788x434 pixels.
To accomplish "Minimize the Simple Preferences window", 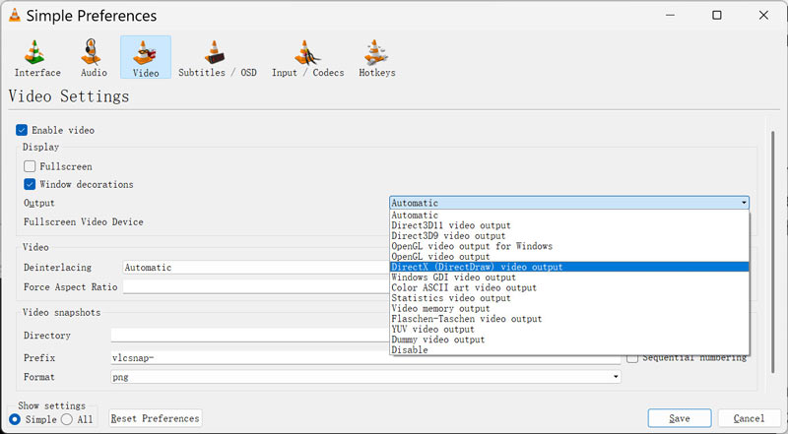I will [670, 15].
